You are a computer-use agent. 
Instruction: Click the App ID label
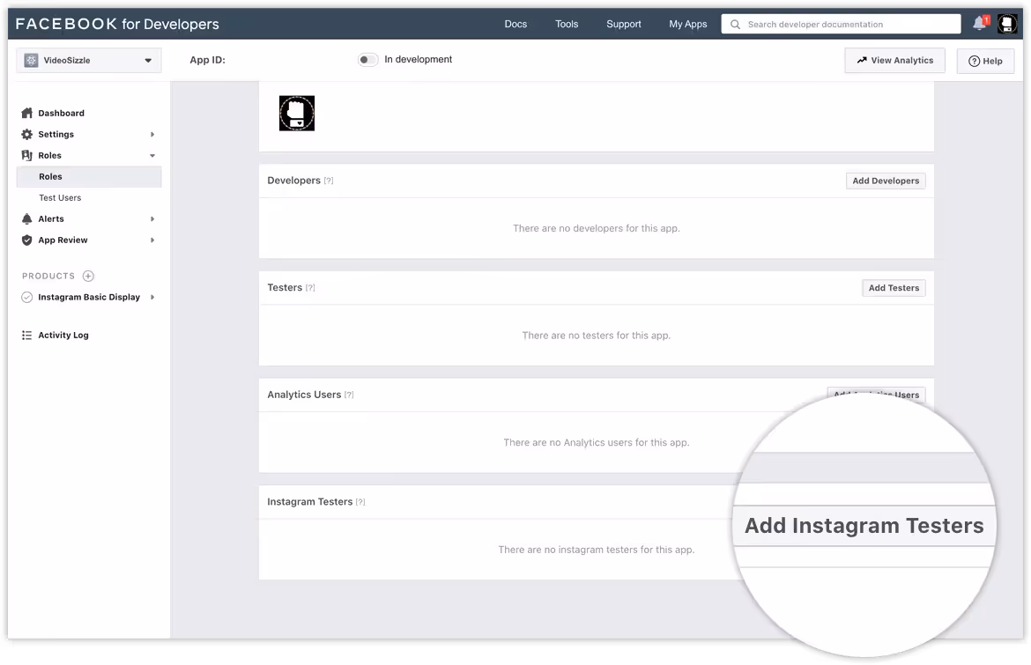207,60
